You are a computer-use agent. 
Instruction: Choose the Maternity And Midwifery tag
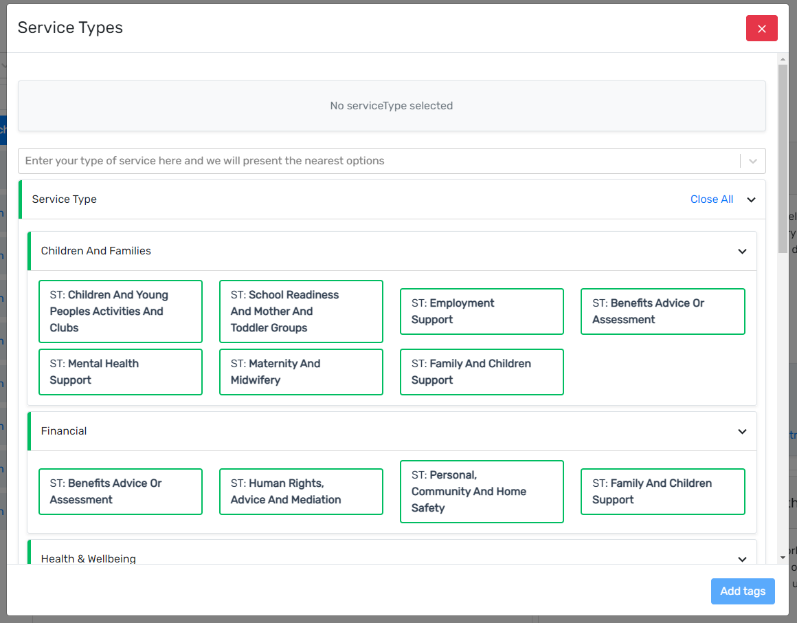(301, 372)
